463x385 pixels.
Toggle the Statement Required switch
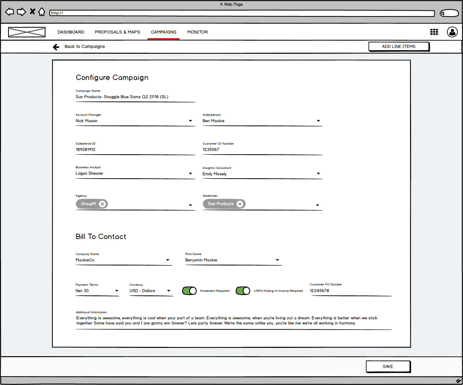[x=189, y=291]
